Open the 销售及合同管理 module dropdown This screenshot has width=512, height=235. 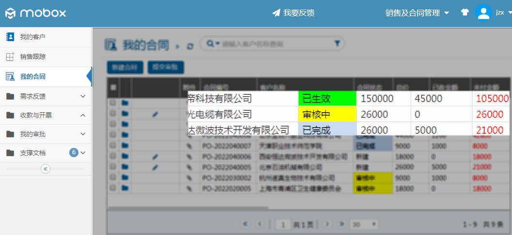417,13
